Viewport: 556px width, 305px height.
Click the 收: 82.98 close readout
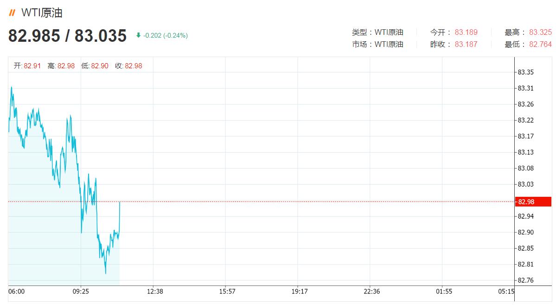128,65
